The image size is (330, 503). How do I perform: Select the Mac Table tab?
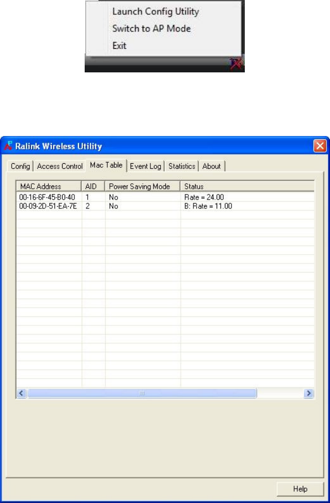[106, 165]
